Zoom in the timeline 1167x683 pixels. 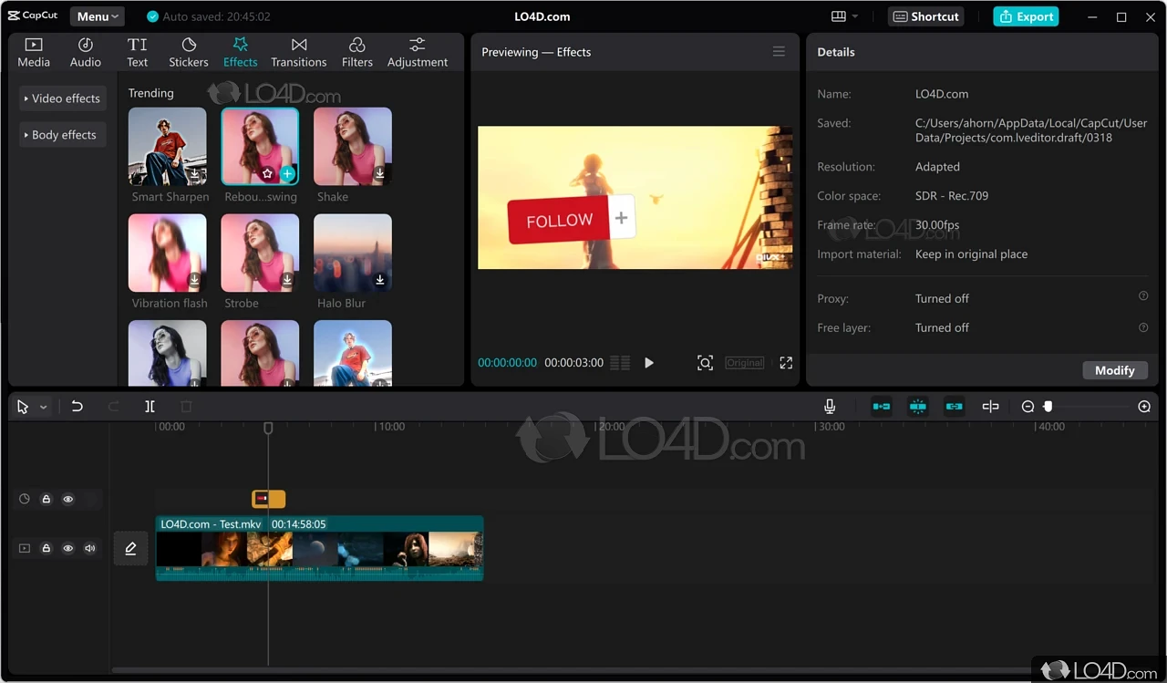point(1144,407)
